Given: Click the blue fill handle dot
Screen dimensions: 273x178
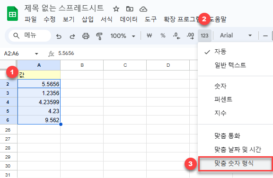Looking at the screenshot, I should [x=61, y=125].
